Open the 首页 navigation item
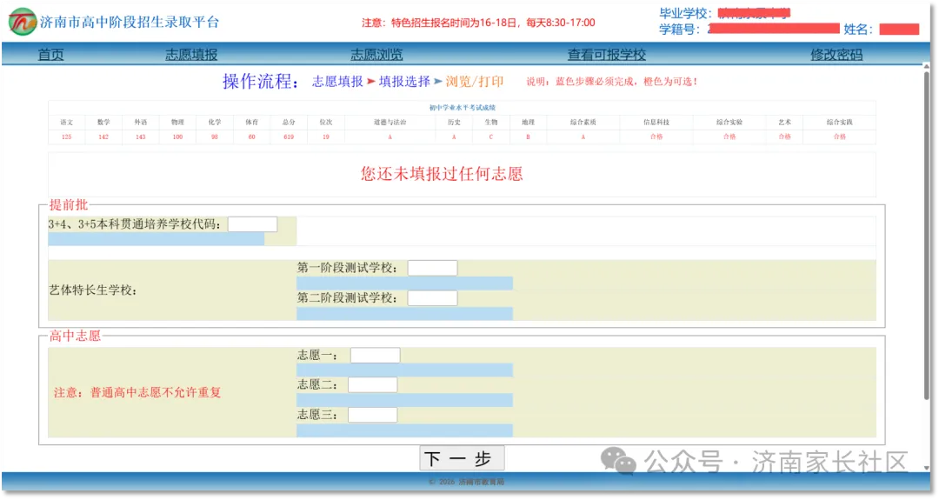Image resolution: width=939 pixels, height=500 pixels. point(51,55)
